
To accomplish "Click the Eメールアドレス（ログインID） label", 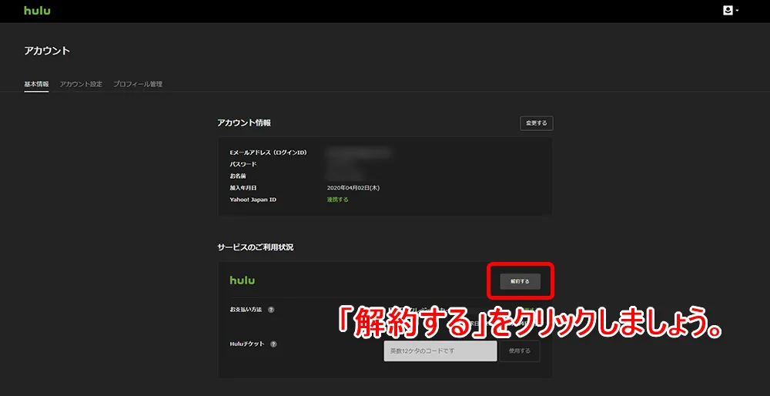I will point(268,153).
